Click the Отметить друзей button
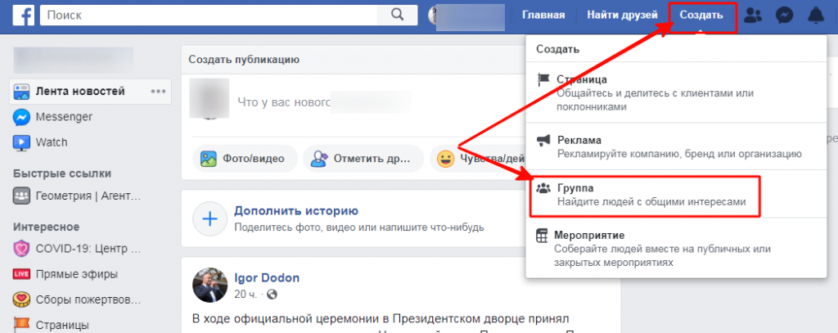838x333 pixels. pyautogui.click(x=363, y=159)
